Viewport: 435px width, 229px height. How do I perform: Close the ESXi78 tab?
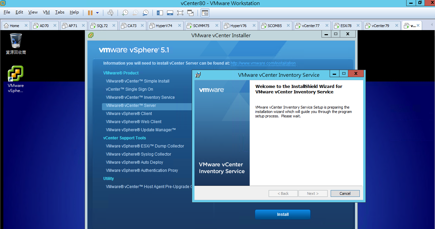tap(358, 26)
